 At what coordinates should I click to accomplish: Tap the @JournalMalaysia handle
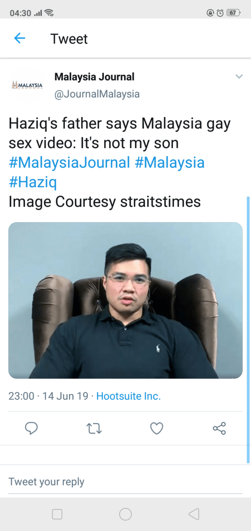pos(97,94)
